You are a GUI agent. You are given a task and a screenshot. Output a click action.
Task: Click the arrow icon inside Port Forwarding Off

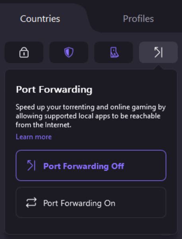(31, 165)
